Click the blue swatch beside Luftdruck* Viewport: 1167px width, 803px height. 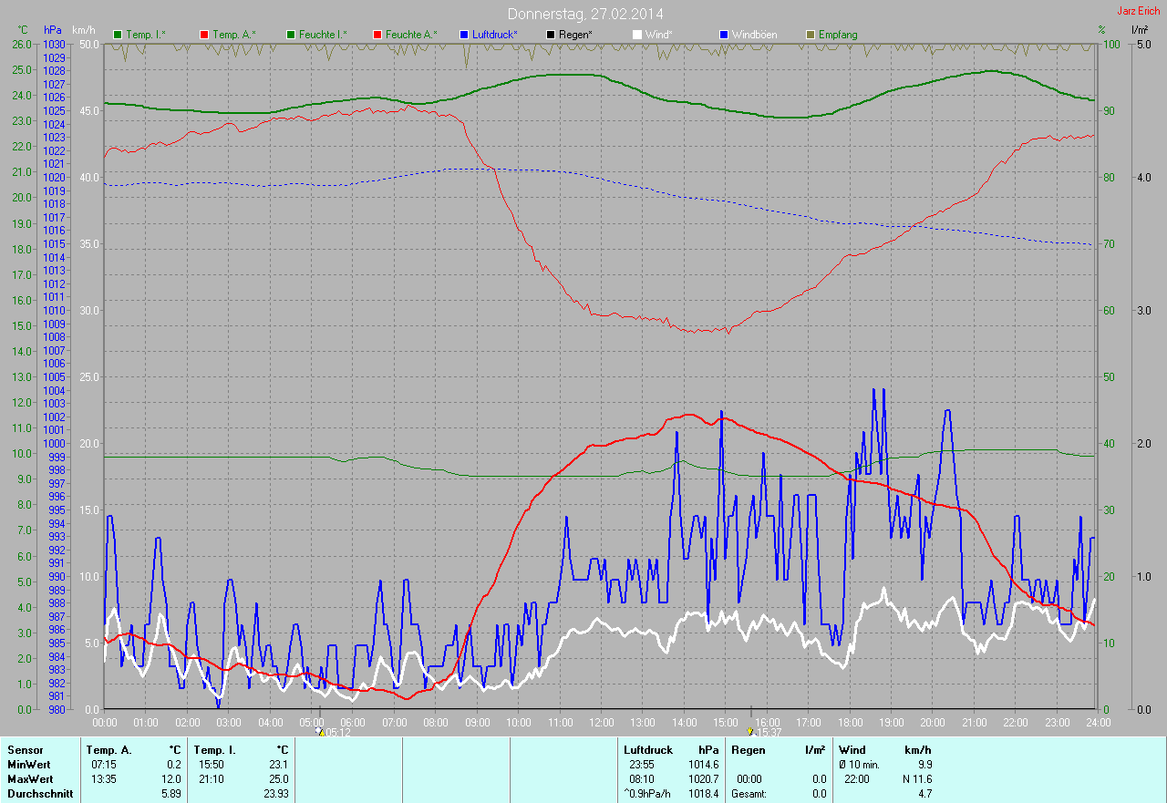(x=464, y=35)
